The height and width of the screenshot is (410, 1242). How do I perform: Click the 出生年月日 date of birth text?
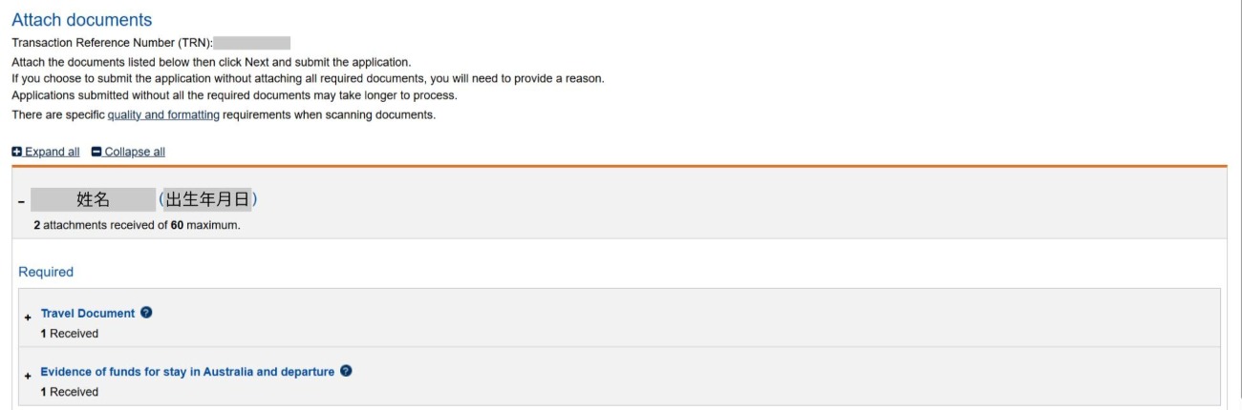click(x=209, y=200)
